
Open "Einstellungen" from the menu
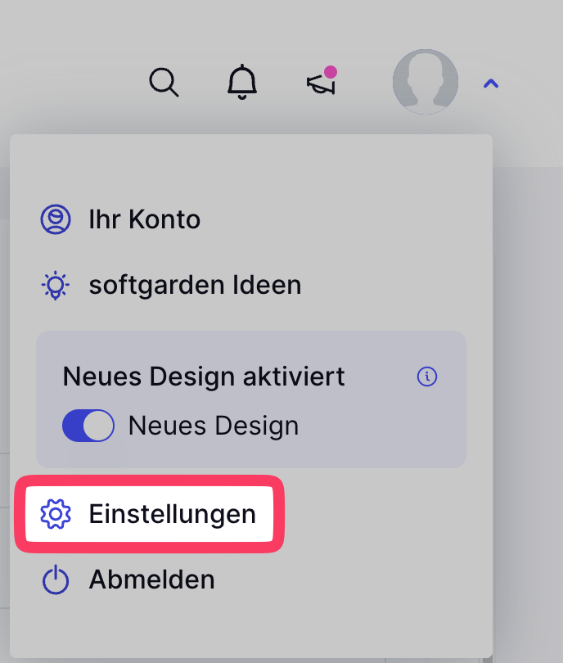pos(172,514)
